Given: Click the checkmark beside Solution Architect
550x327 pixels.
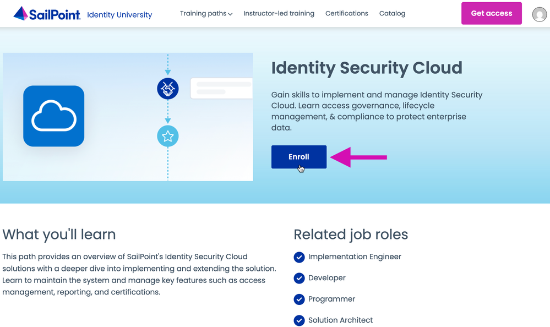Looking at the screenshot, I should 299,320.
